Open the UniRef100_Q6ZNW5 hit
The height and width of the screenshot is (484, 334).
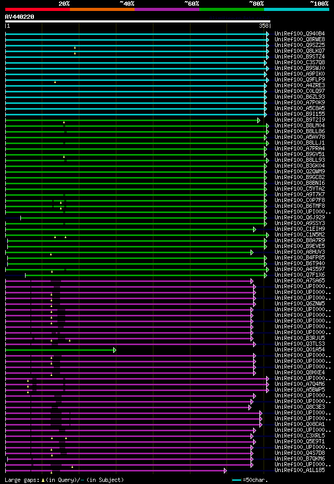[300, 304]
